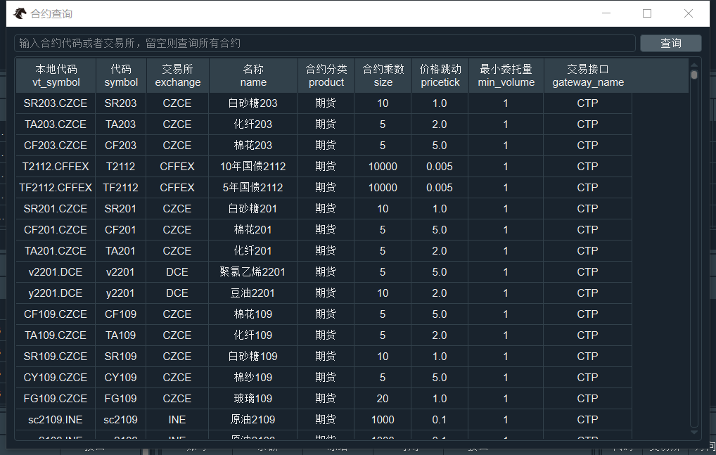Maximize the 合约查询 window
716x455 pixels.
647,13
